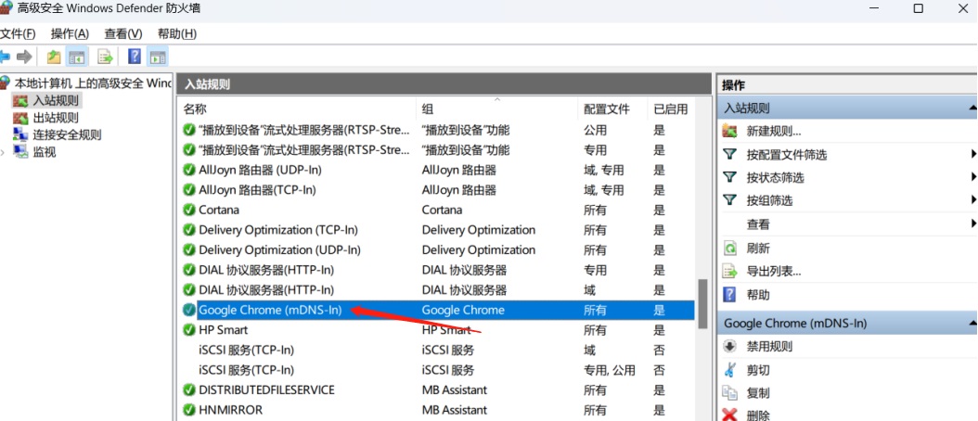
Task: Open the 操作(A) menu
Action: 70,33
